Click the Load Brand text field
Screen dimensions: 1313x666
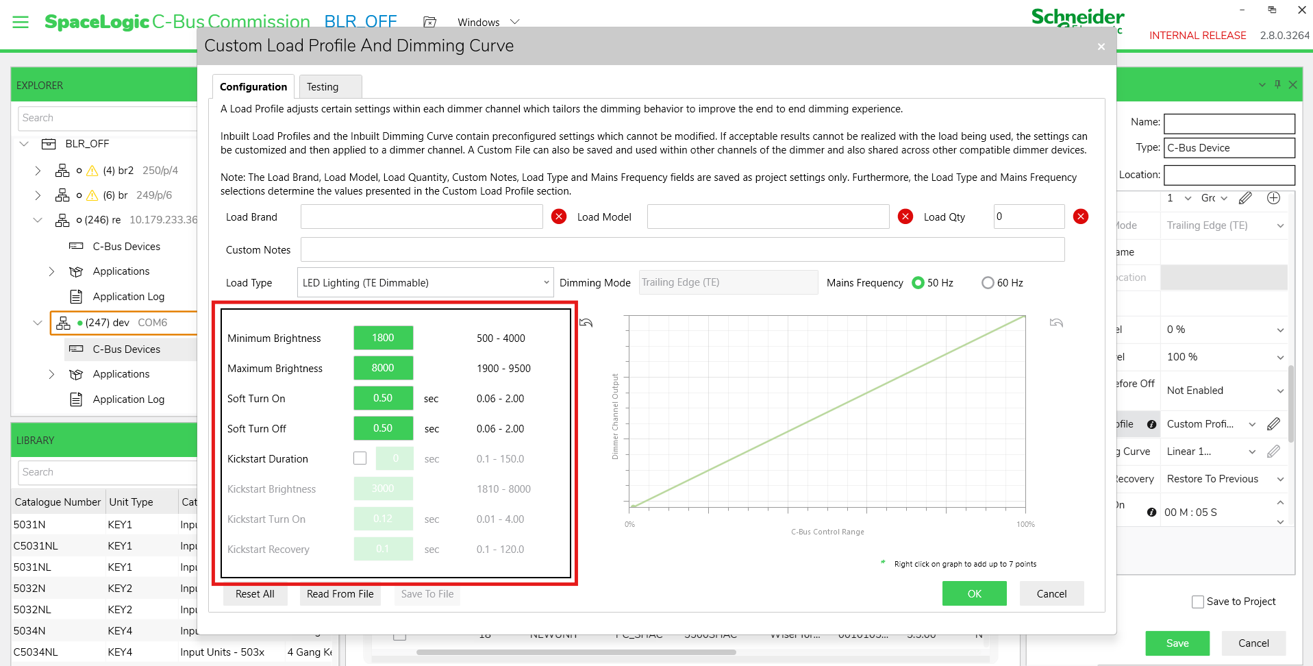tap(422, 217)
